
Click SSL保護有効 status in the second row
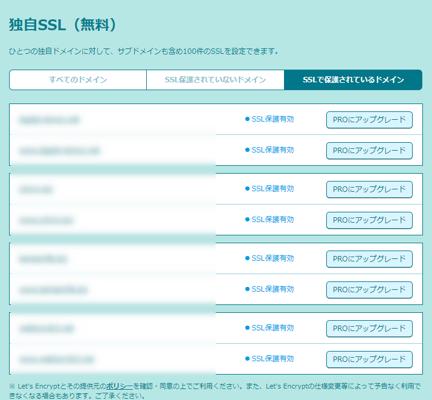[x=272, y=149]
